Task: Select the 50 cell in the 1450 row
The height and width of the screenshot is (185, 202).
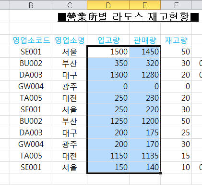Action: (x=176, y=52)
